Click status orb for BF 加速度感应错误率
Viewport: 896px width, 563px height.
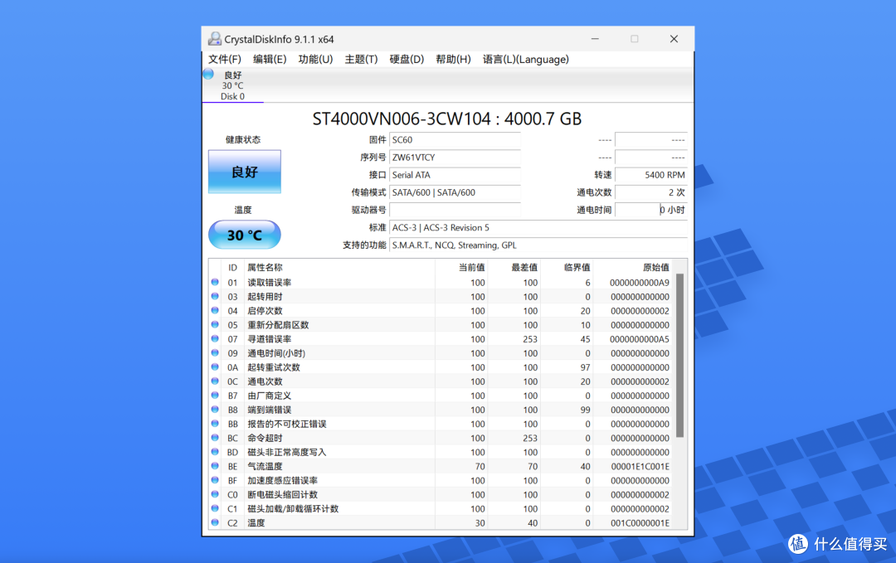(215, 480)
